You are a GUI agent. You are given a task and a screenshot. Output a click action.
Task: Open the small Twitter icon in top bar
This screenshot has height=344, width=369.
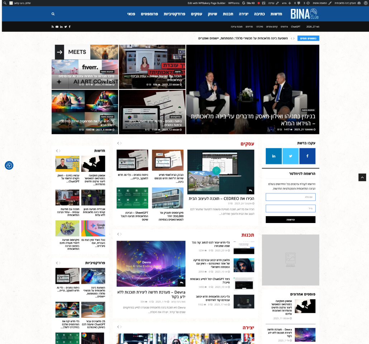click(66, 27)
